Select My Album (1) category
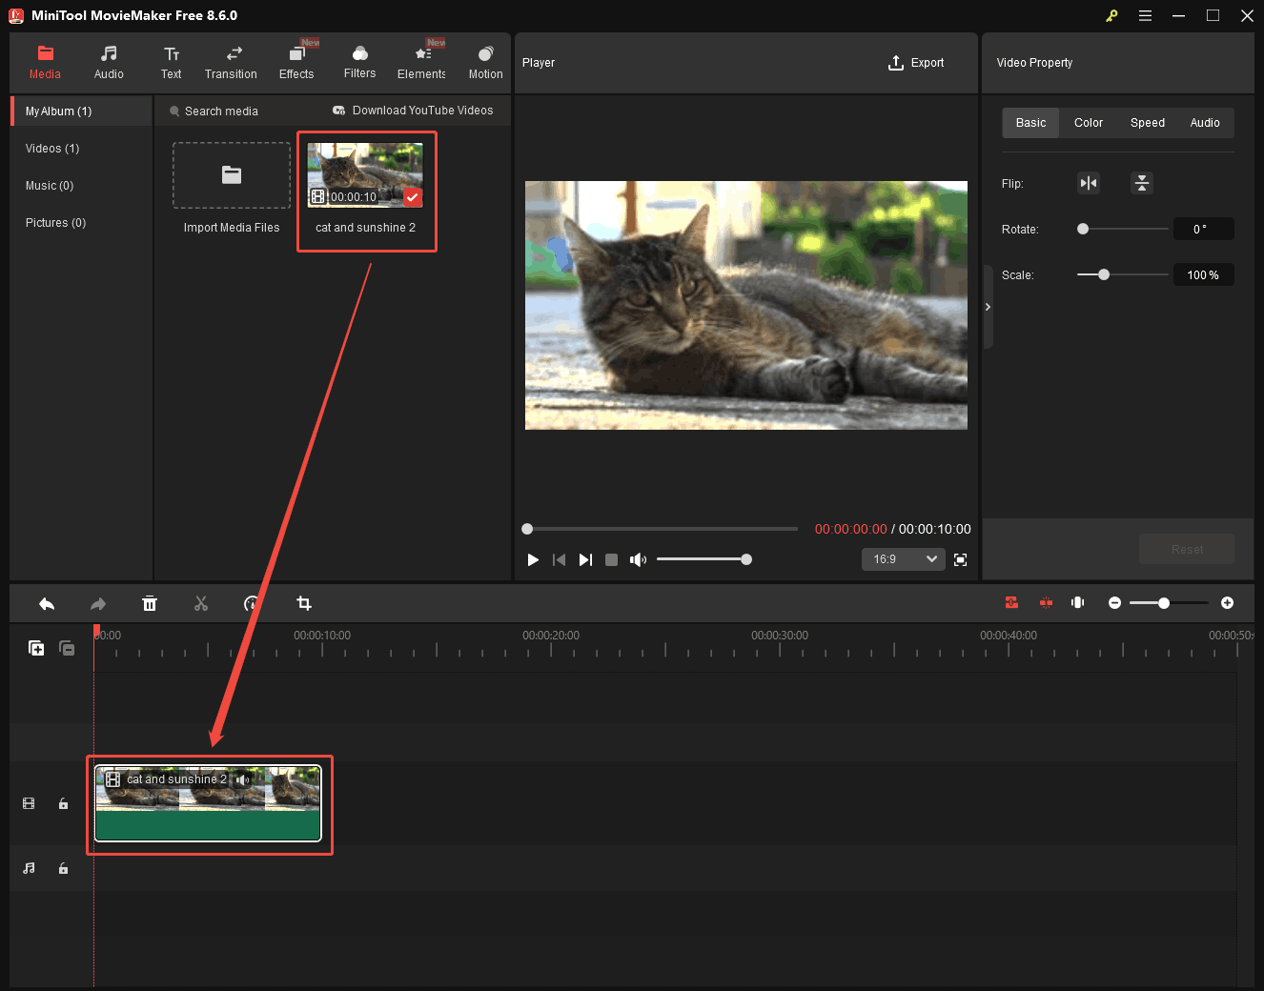This screenshot has height=991, width=1264. pos(82,111)
